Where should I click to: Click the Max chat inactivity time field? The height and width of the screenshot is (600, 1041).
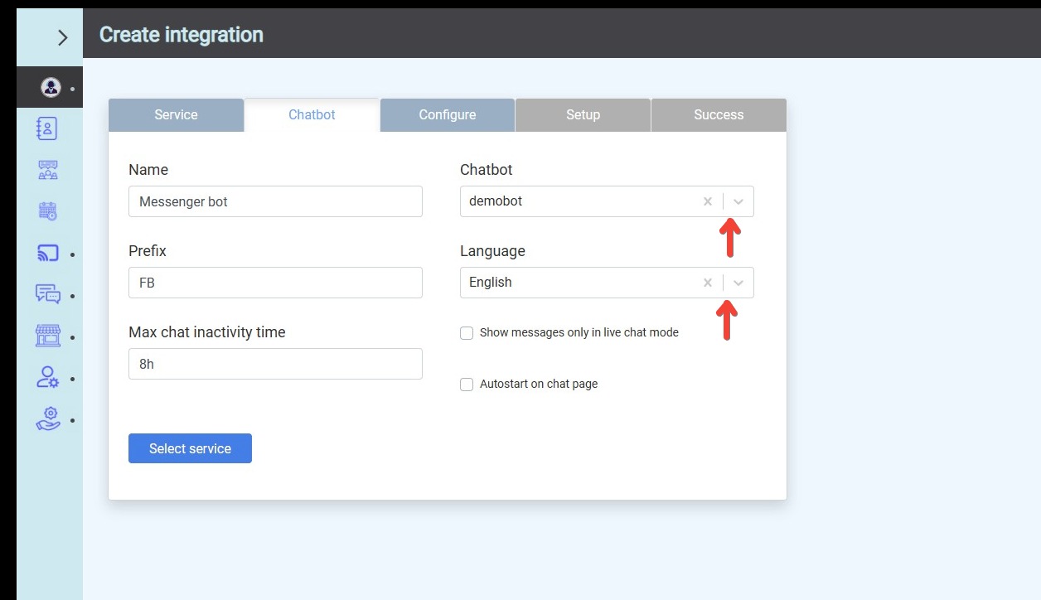(275, 364)
